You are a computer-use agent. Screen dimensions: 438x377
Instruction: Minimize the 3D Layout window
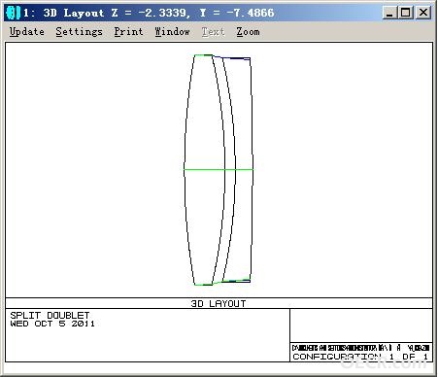[x=389, y=13]
